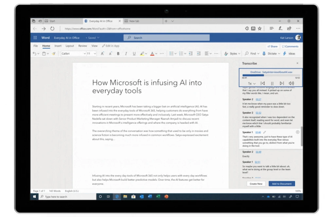Decrease paragraph indent

click(x=191, y=54)
